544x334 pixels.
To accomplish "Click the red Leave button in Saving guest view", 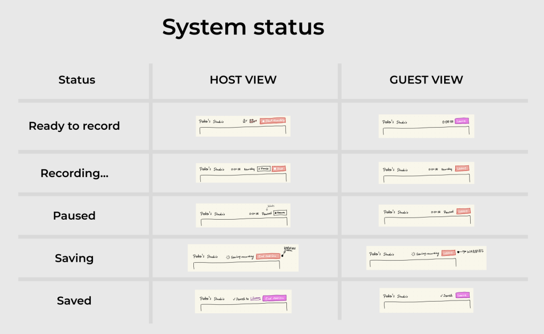I will [448, 253].
